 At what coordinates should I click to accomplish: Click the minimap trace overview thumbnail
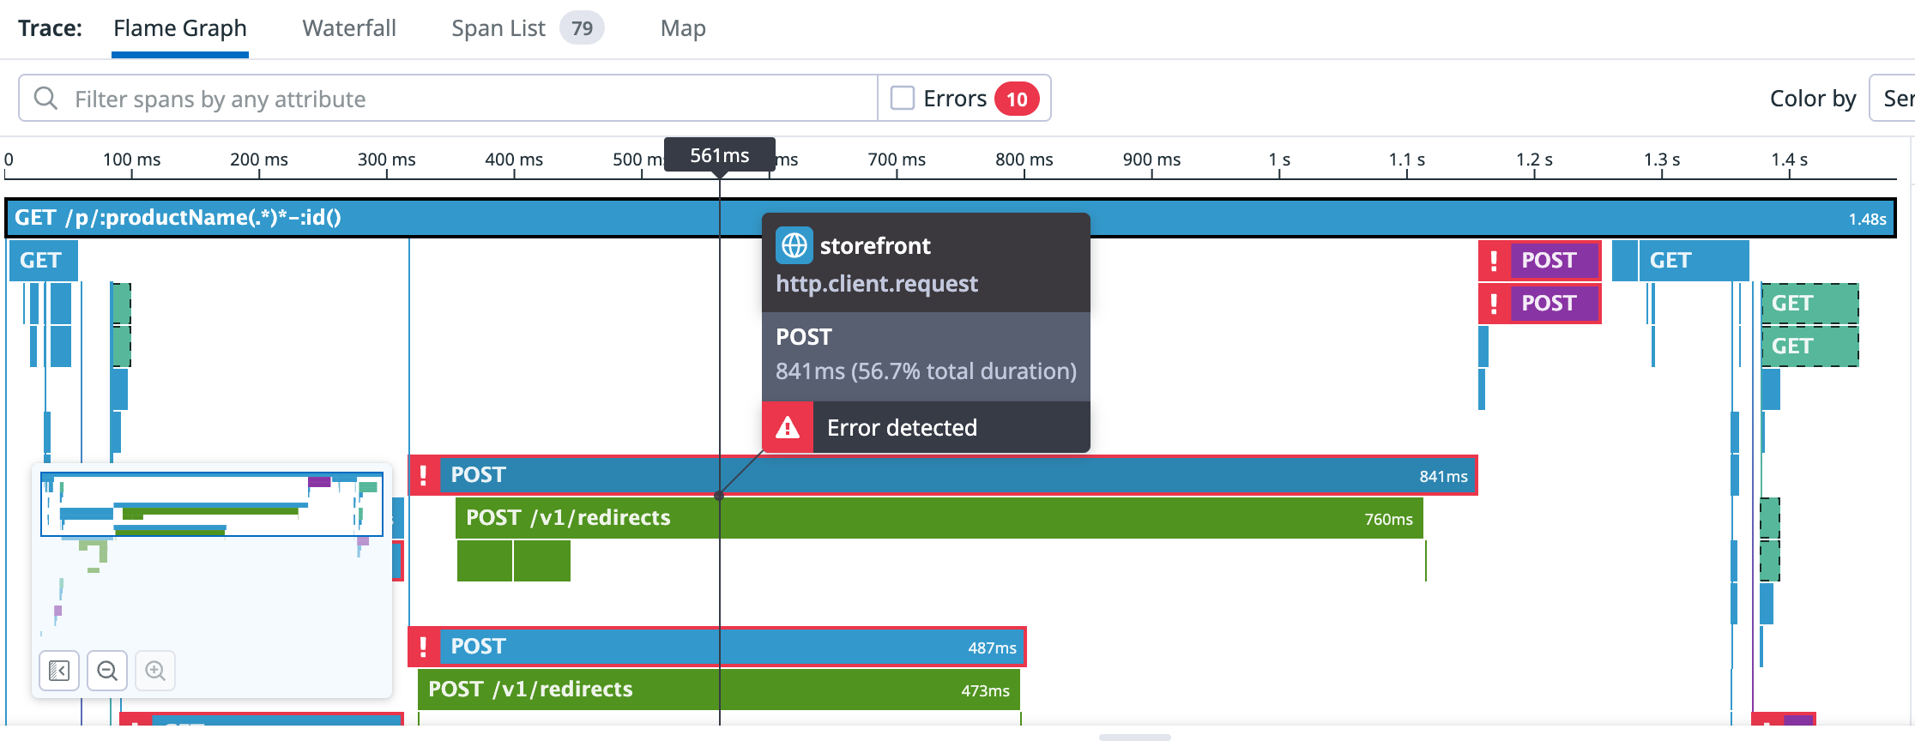212,504
